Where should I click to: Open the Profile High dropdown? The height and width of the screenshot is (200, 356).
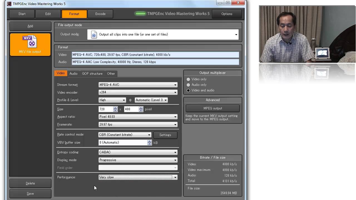pyautogui.click(x=112, y=100)
